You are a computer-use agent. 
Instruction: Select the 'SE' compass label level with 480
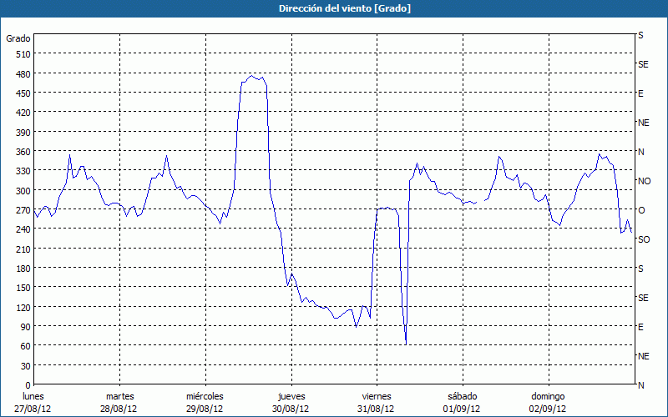pyautogui.click(x=643, y=64)
